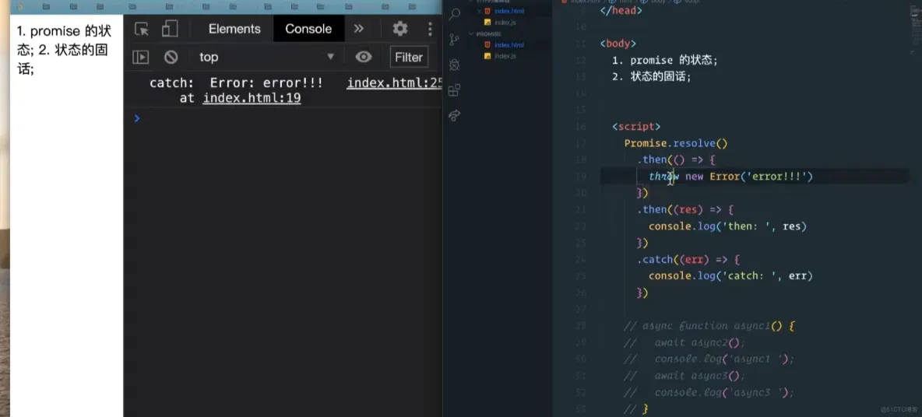Open the index.html:25 source link
Screen dimensions: 922x417
coord(394,82)
